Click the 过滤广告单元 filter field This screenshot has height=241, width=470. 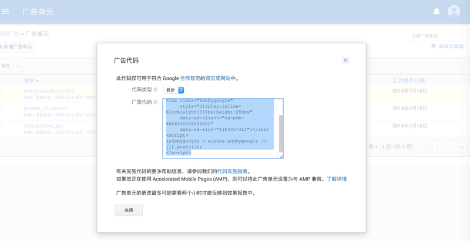[x=437, y=36]
